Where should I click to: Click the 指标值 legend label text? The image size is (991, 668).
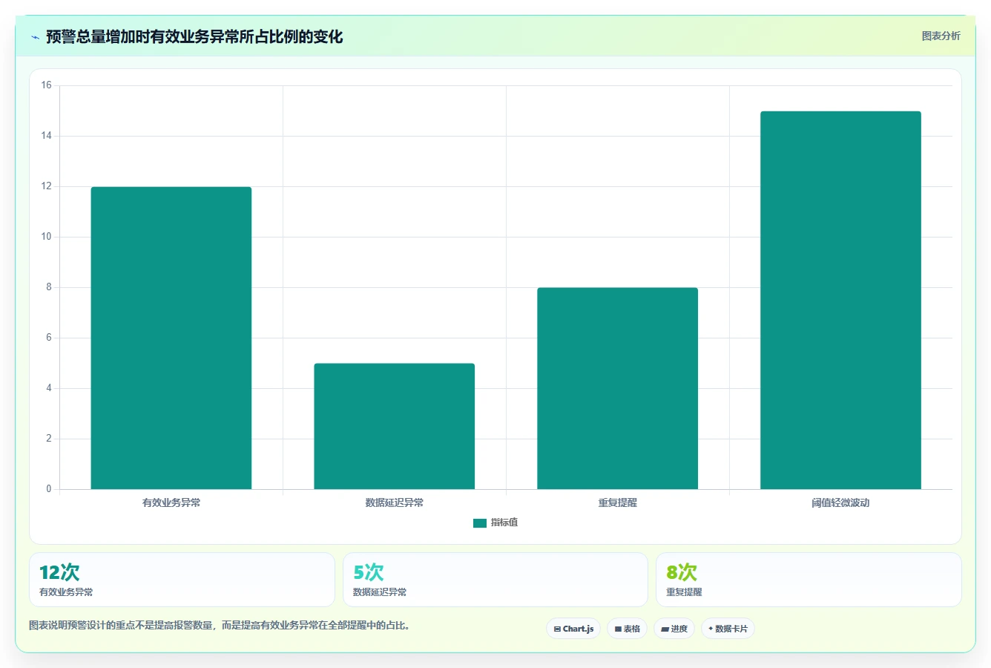(504, 523)
